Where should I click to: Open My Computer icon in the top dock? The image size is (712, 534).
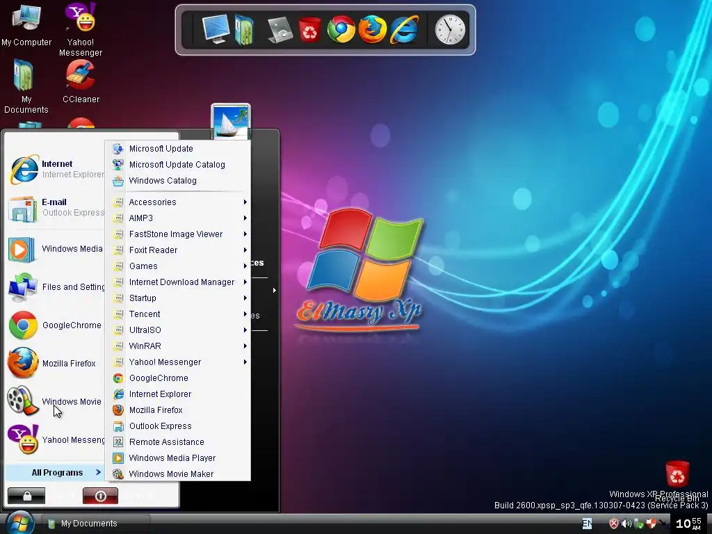216,29
